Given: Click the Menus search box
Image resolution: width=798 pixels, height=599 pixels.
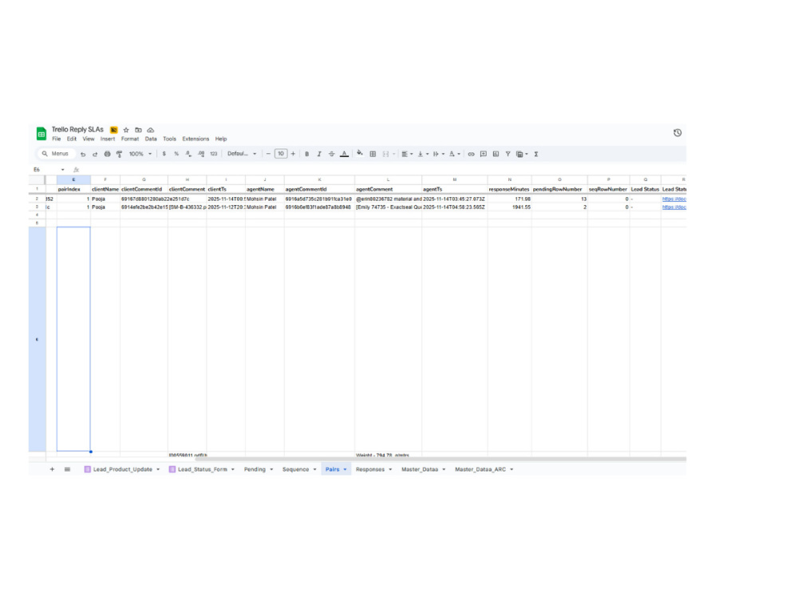Looking at the screenshot, I should 56,154.
